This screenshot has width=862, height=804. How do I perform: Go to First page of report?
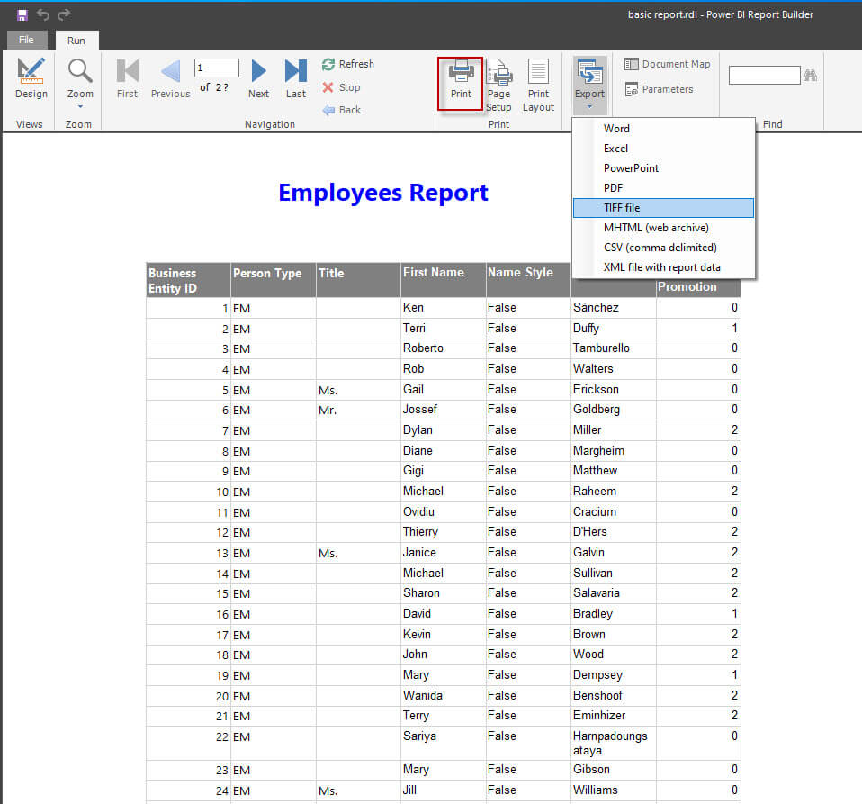pyautogui.click(x=127, y=78)
